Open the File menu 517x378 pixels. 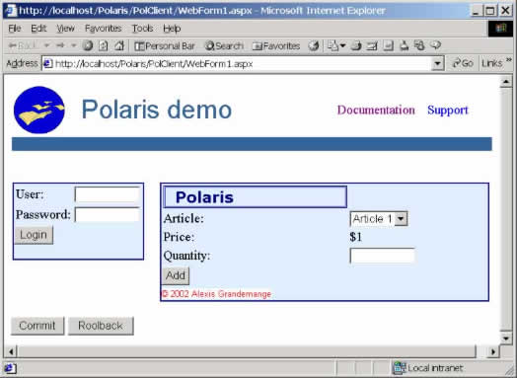pos(15,29)
